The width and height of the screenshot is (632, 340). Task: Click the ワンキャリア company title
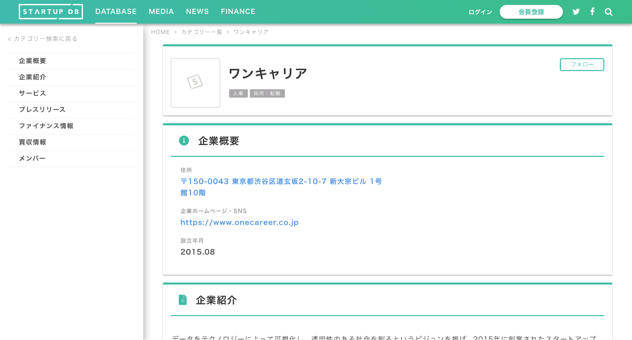pyautogui.click(x=268, y=74)
